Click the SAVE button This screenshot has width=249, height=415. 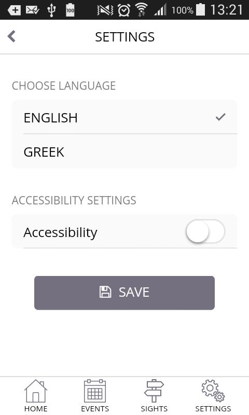point(125,293)
